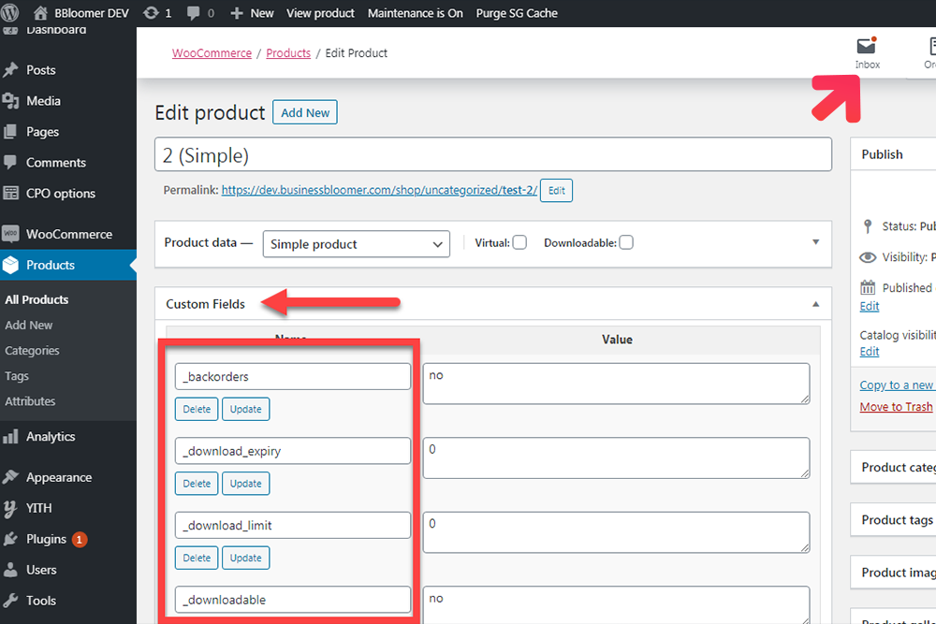Click the _download_limit value textarea

(616, 532)
